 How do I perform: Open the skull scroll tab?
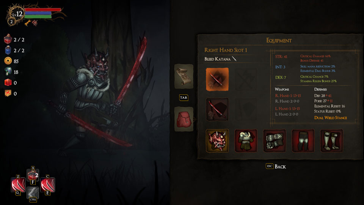(184, 76)
